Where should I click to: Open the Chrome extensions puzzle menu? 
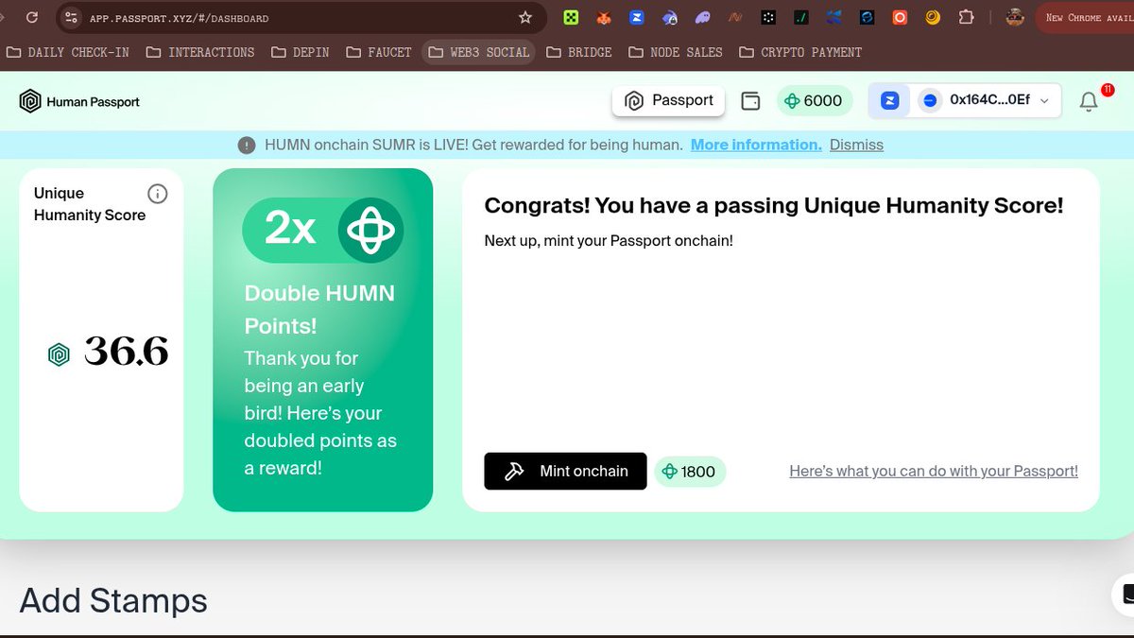966,17
